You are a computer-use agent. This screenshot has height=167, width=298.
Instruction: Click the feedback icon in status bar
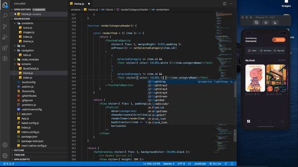[226, 164]
